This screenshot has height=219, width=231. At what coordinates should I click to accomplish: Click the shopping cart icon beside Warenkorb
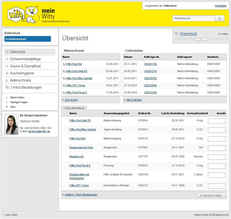point(176,34)
